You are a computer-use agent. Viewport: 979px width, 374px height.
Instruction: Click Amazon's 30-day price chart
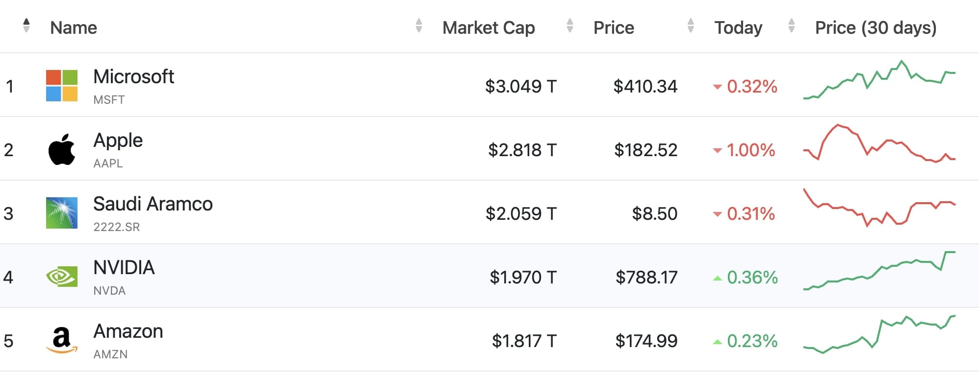click(x=879, y=334)
